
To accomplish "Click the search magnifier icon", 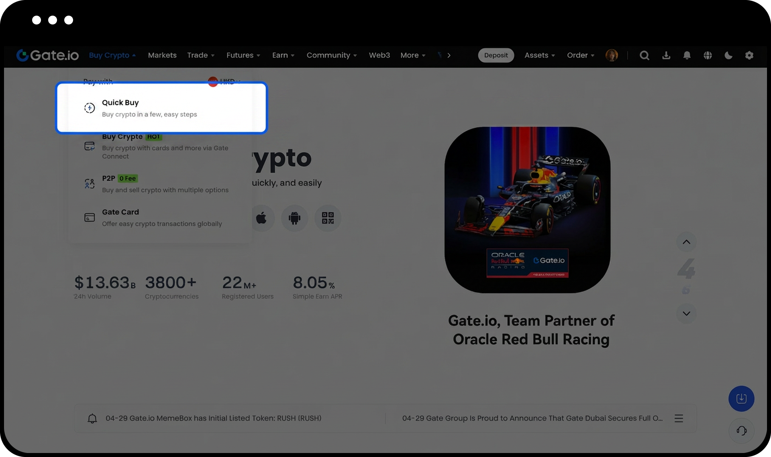I will point(644,55).
